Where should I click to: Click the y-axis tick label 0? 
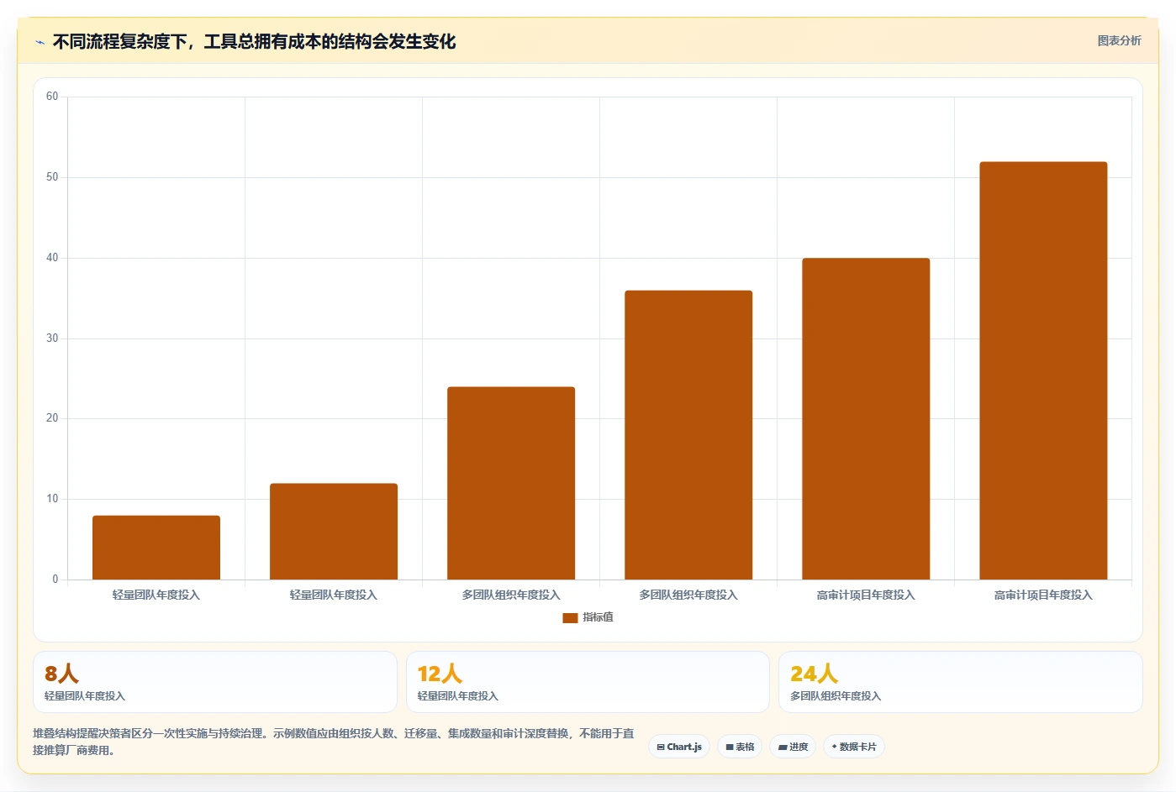55,580
